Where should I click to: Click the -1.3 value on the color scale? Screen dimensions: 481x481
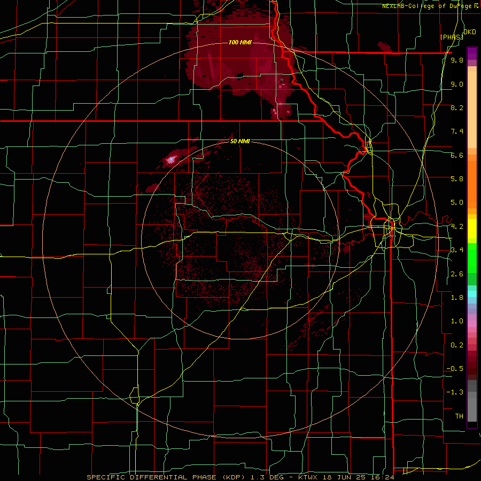(x=455, y=392)
